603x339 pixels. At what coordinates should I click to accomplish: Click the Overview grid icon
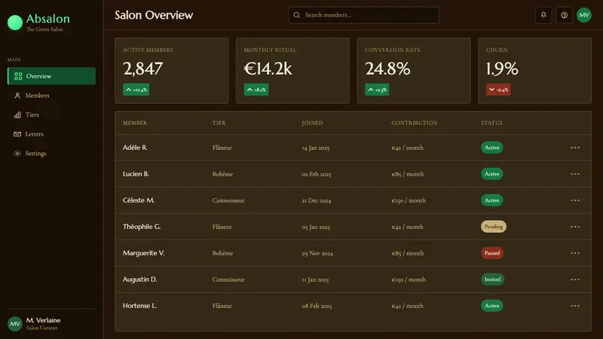pos(18,76)
